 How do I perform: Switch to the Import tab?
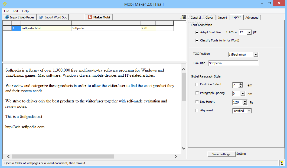(x=223, y=18)
